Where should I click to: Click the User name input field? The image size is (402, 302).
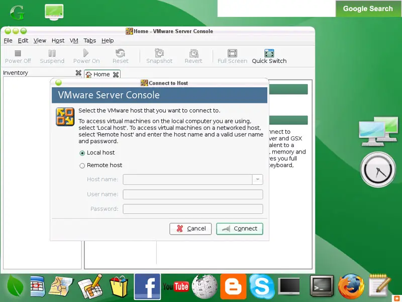click(x=193, y=194)
